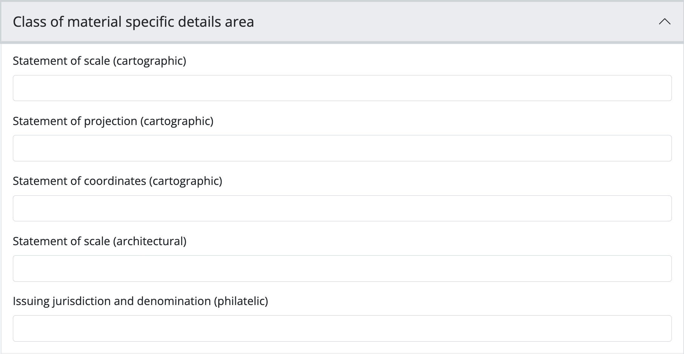The height and width of the screenshot is (354, 684).
Task: Focus the Statement of scale (cartographic) field
Action: click(342, 88)
